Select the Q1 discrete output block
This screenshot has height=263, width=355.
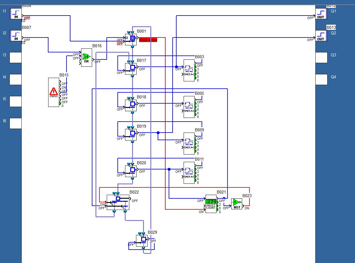[321, 14]
